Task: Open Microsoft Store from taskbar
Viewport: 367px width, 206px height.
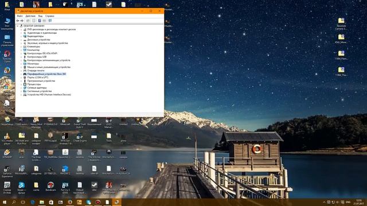Action: click(51, 202)
